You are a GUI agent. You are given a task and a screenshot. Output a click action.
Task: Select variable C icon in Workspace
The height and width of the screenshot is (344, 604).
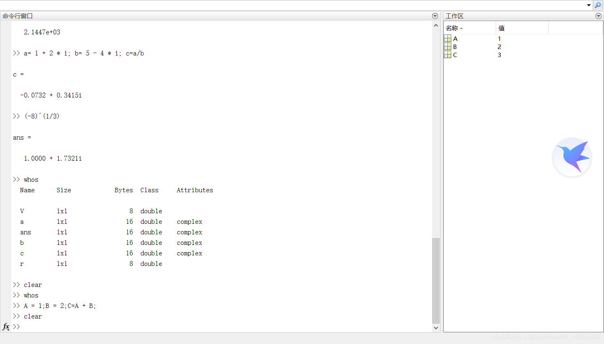coord(447,55)
